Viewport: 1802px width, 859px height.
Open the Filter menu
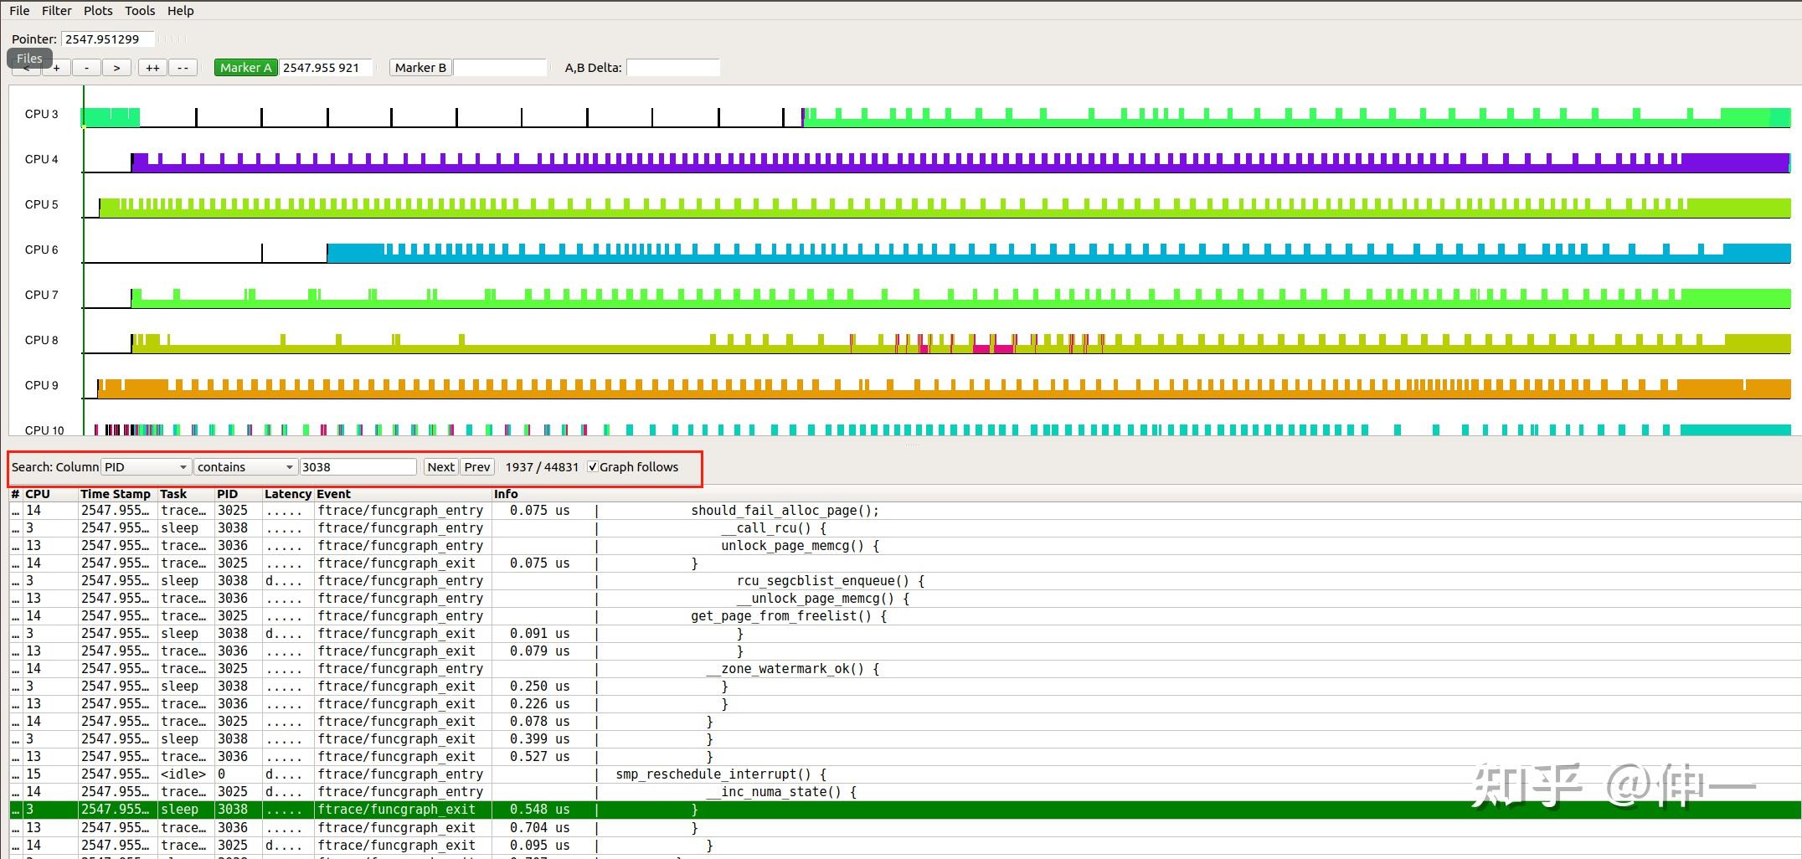(56, 11)
